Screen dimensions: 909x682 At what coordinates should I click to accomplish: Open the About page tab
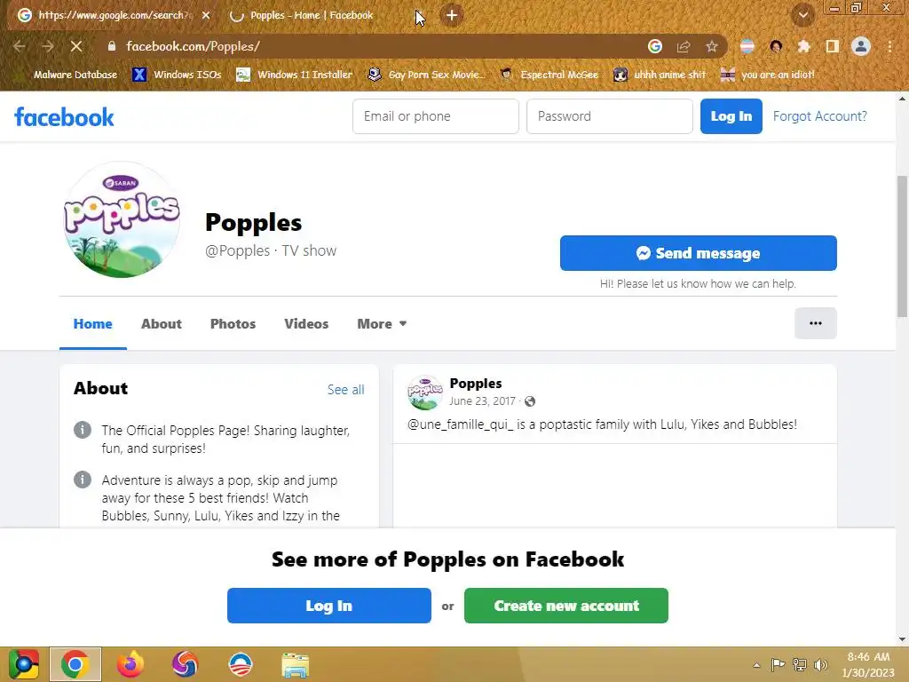coord(162,323)
